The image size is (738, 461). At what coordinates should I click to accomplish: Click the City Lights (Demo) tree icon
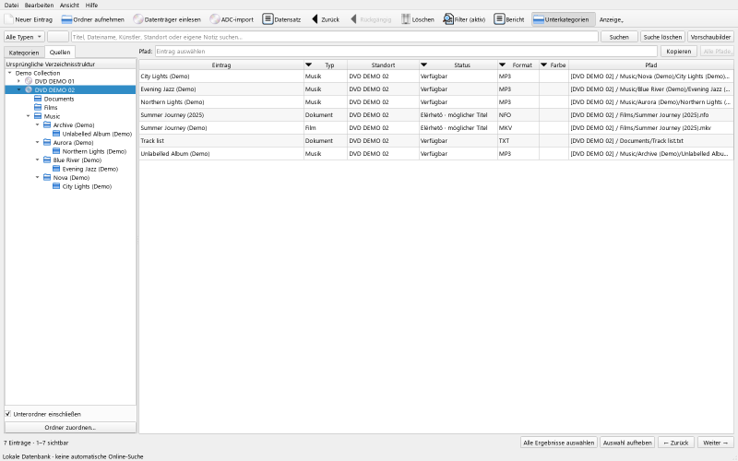pyautogui.click(x=56, y=186)
